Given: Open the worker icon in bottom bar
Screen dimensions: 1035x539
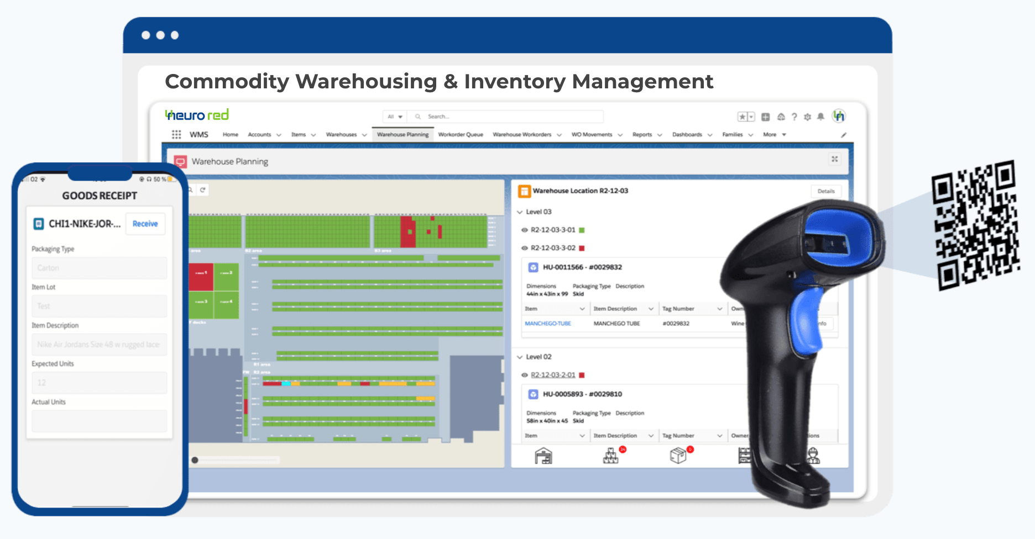Looking at the screenshot, I should coord(813,456).
